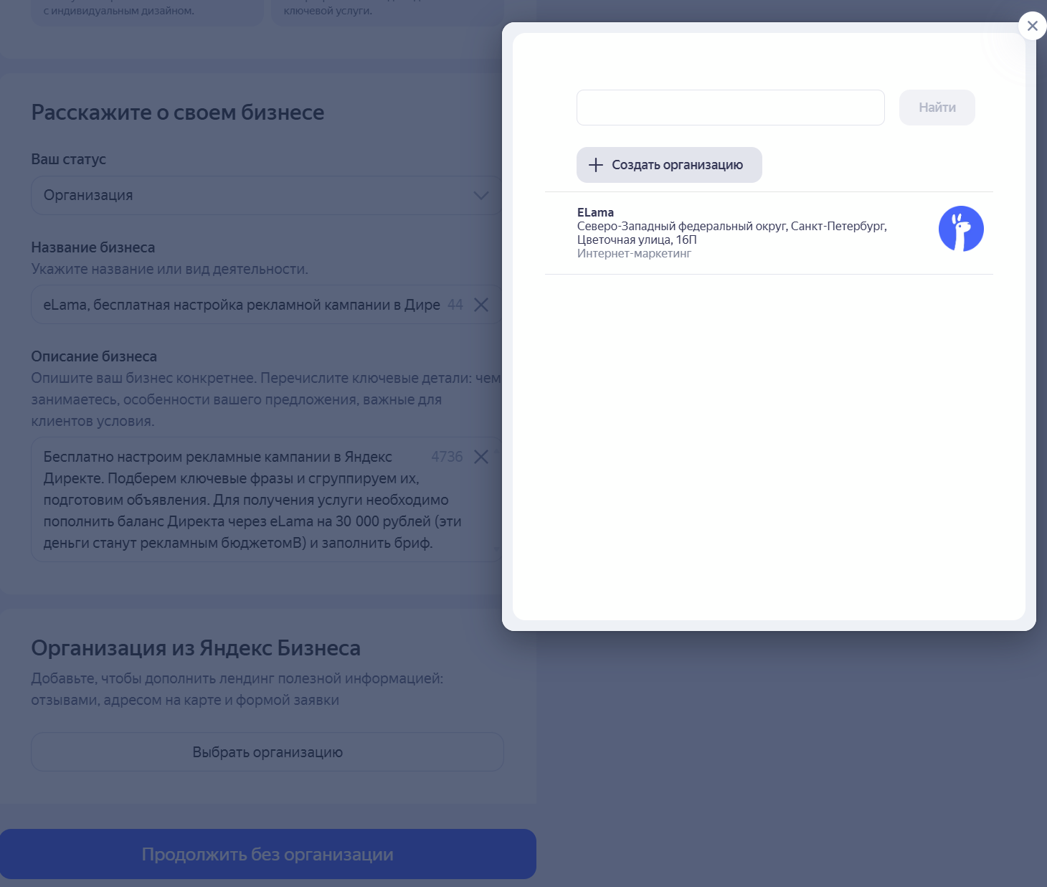Click the plus icon for creating organization
The image size is (1047, 887).
596,165
